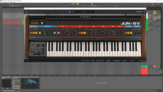Load next preset with down arrow
The image size is (163, 92).
[98, 12]
